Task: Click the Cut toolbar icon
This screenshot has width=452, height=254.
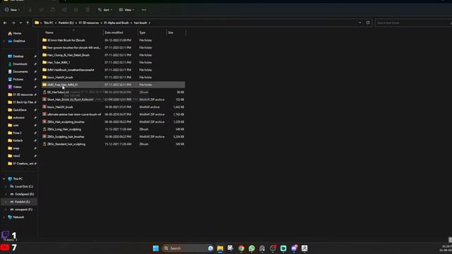Action: 30,10
